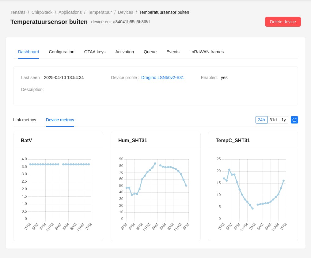Show the LoRaWAN frames tab

pos(207,52)
